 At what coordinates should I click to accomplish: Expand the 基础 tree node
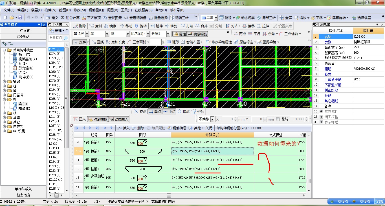click(x=5, y=117)
